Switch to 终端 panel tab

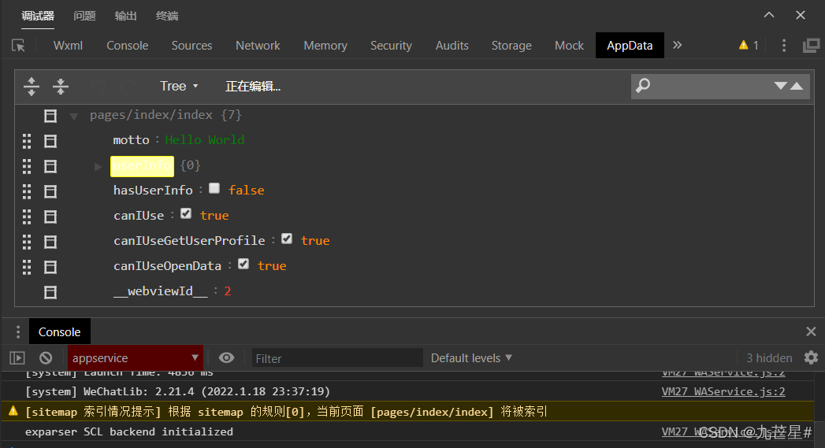167,16
